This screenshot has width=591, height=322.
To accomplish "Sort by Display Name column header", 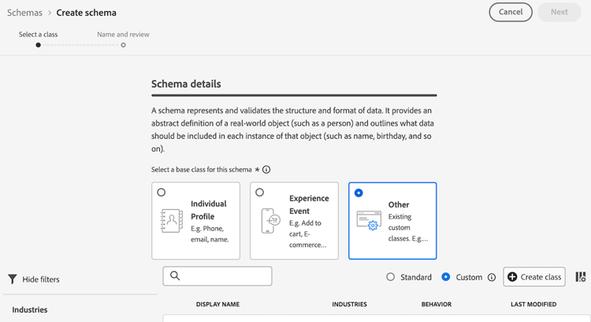I will click(x=217, y=304).
